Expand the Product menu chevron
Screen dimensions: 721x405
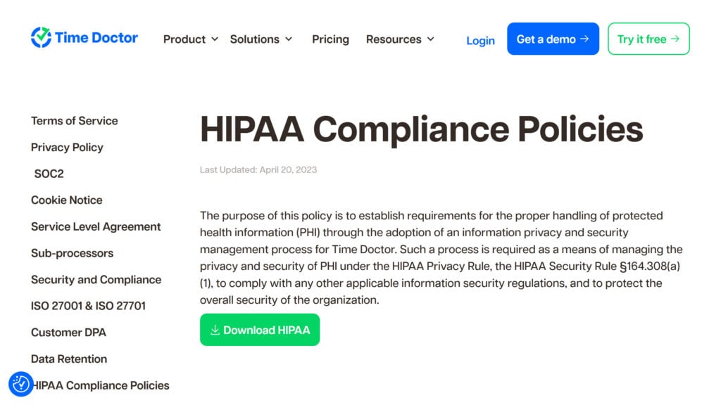point(215,39)
